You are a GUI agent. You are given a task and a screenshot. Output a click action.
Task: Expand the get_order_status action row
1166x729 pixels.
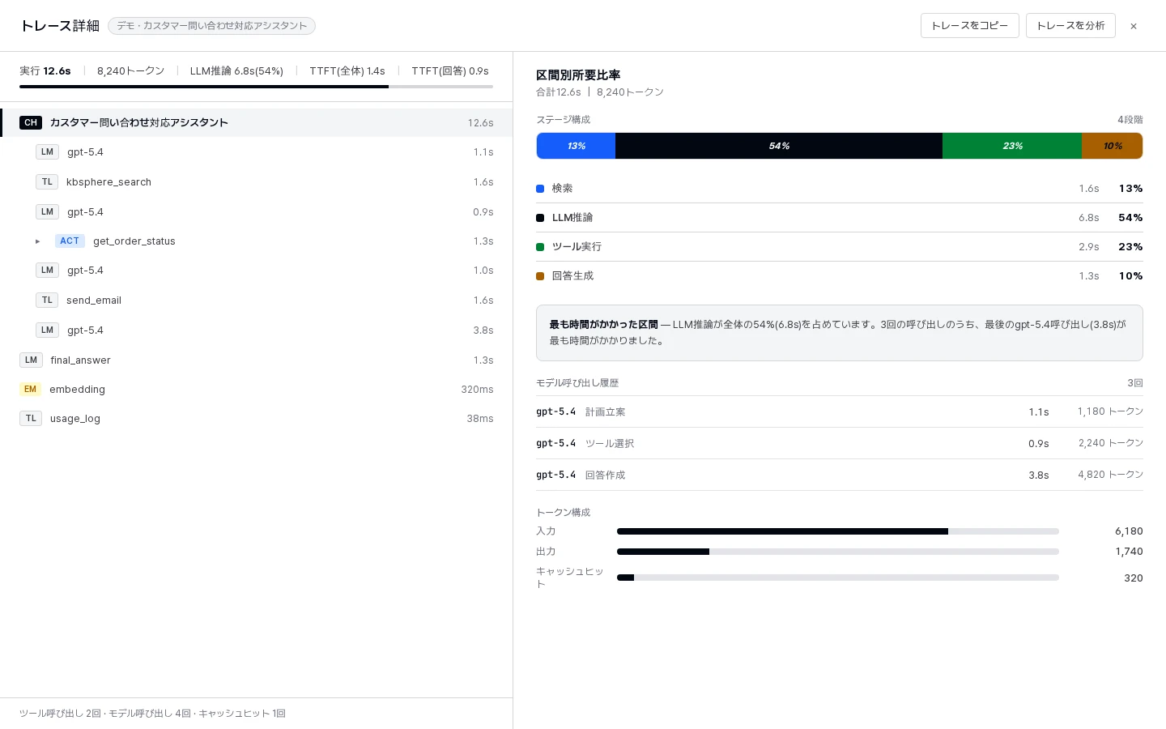[37, 241]
